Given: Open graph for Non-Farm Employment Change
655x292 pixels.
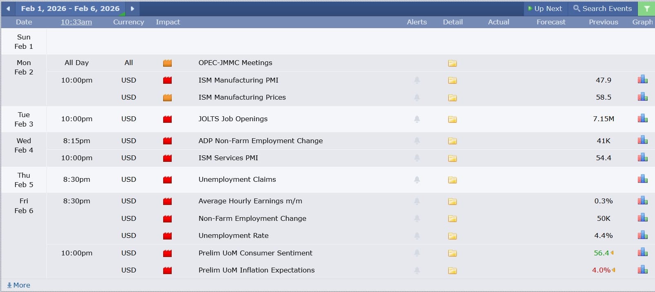Looking at the screenshot, I should click(x=642, y=218).
